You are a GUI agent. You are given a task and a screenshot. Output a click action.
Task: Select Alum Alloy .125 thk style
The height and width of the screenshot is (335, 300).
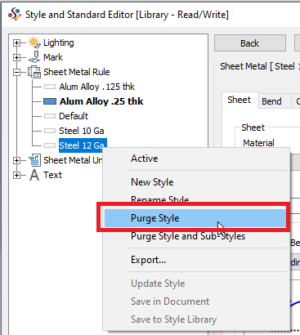point(97,87)
